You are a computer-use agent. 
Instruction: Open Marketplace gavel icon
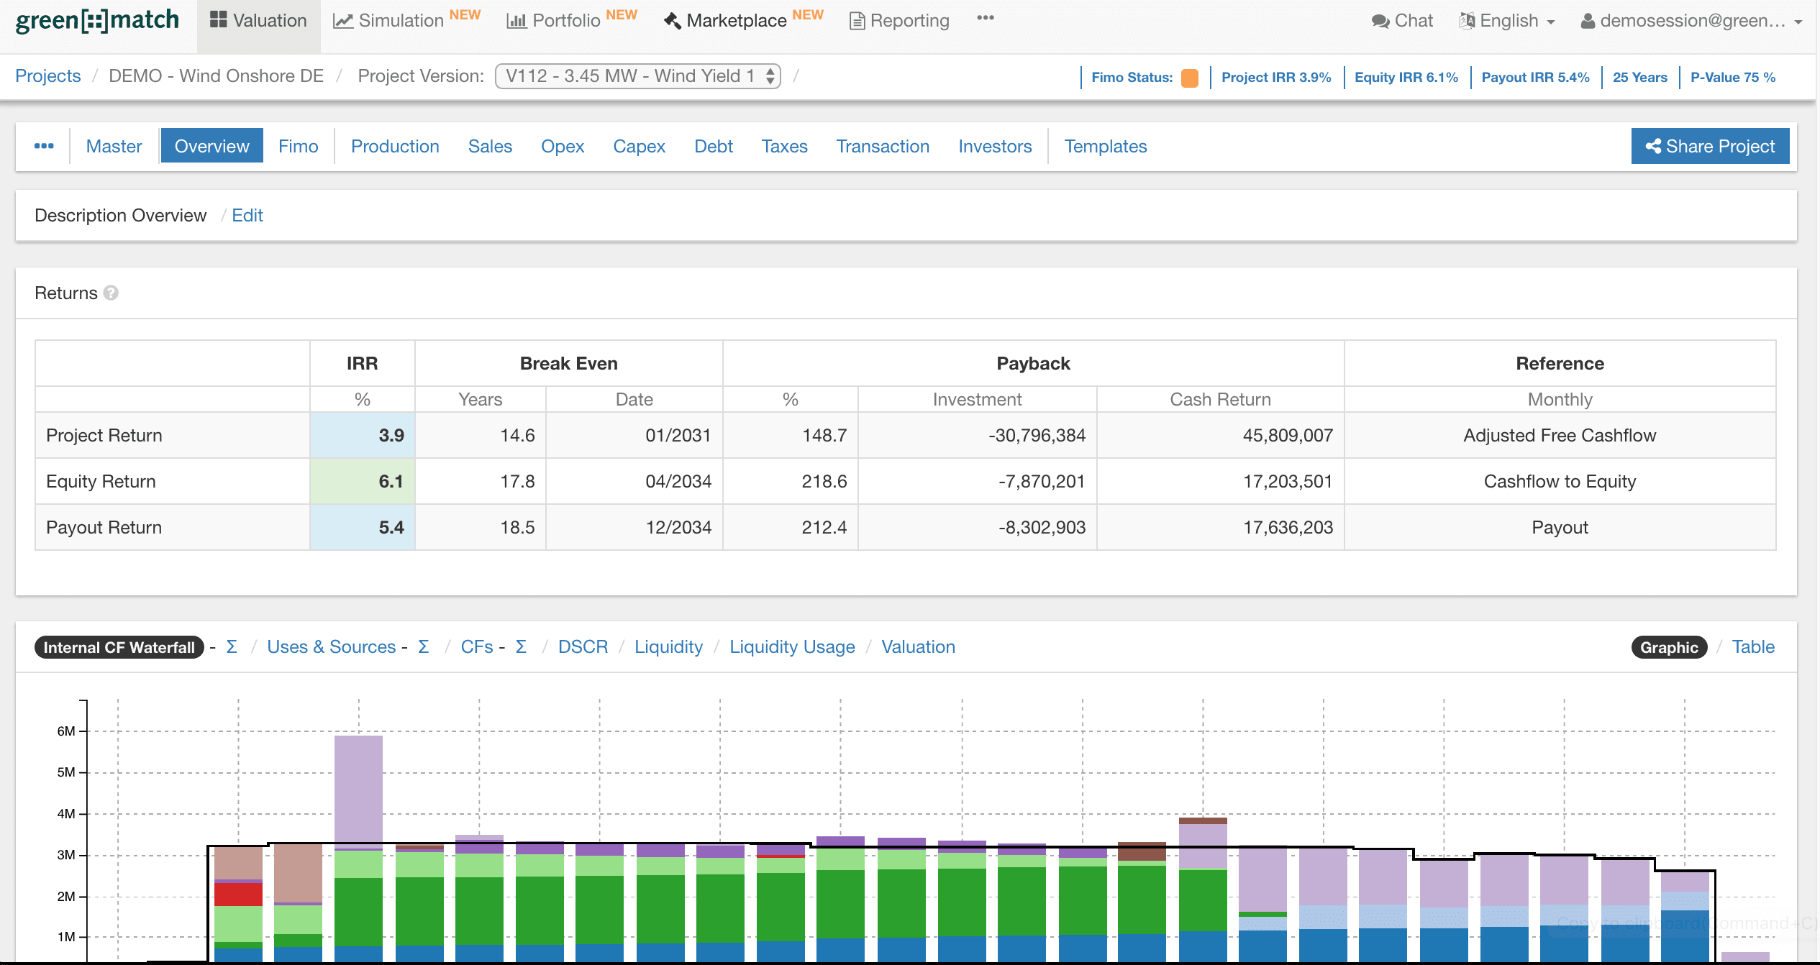[x=672, y=21]
